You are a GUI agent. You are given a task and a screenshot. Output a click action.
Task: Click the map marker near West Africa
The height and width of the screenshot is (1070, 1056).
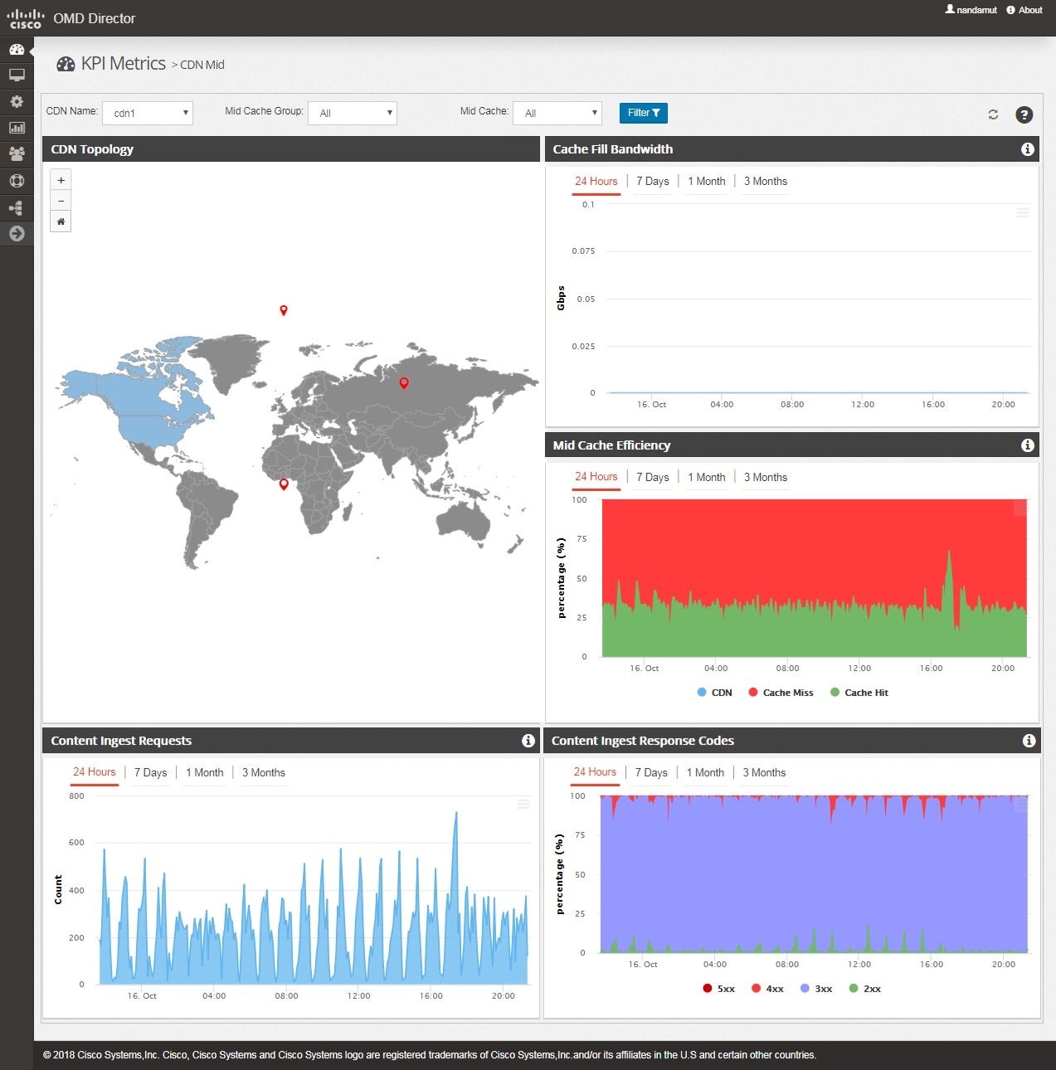click(284, 484)
